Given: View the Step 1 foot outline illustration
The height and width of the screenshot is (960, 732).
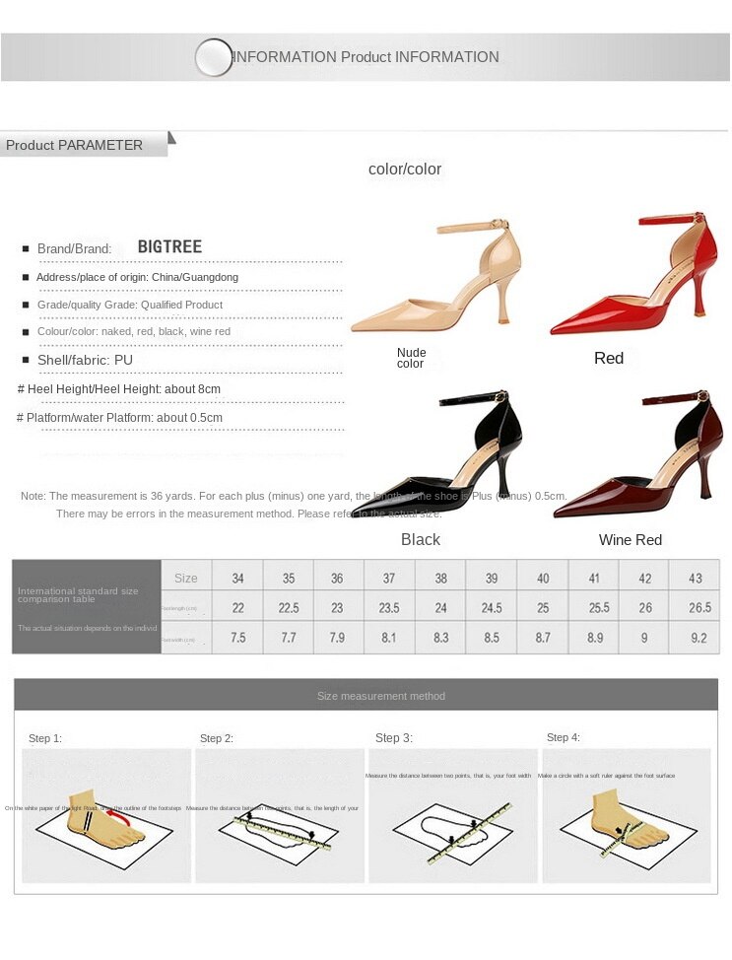Looking at the screenshot, I should click(x=105, y=815).
